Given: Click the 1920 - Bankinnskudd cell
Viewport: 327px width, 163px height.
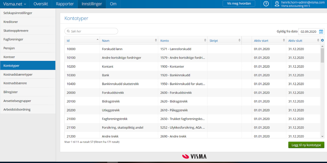Looking at the screenshot, I should (183, 75).
